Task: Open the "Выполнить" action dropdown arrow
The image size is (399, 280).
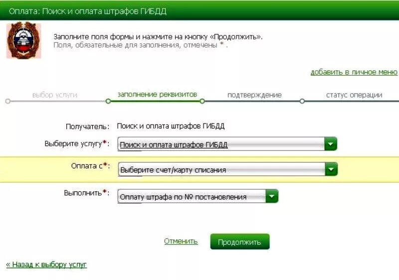Action: 272,196
